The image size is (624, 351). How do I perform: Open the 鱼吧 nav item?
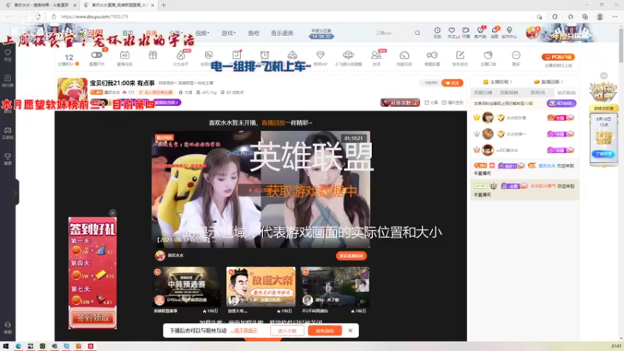coord(253,33)
